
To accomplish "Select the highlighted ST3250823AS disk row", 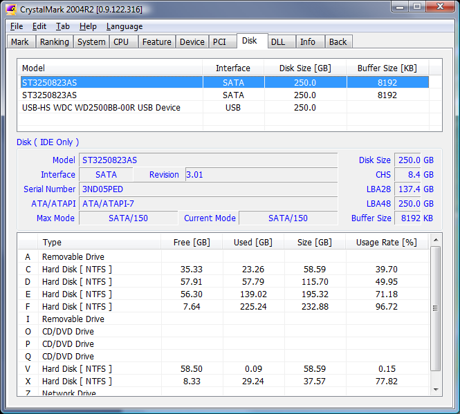I will (225, 82).
